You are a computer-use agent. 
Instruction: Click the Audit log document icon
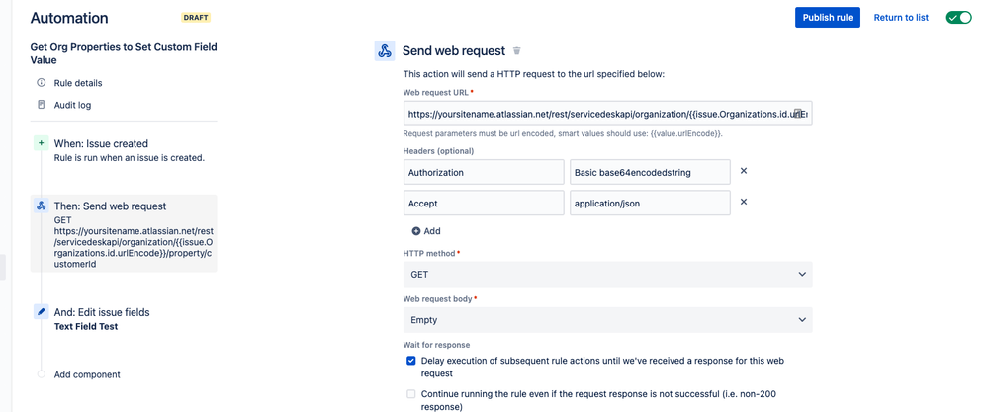(42, 105)
